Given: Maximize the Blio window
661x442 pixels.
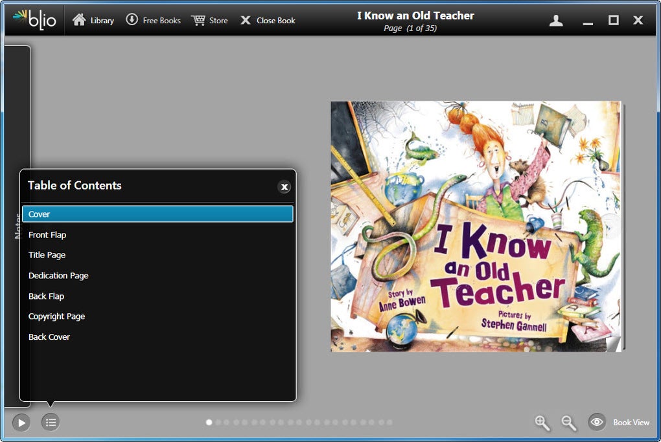Looking at the screenshot, I should [613, 20].
